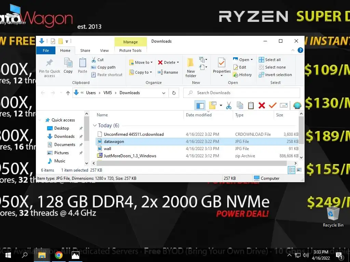The width and height of the screenshot is (350, 262).
Task: Click VM5 in the address breadcrumb
Action: tap(108, 93)
